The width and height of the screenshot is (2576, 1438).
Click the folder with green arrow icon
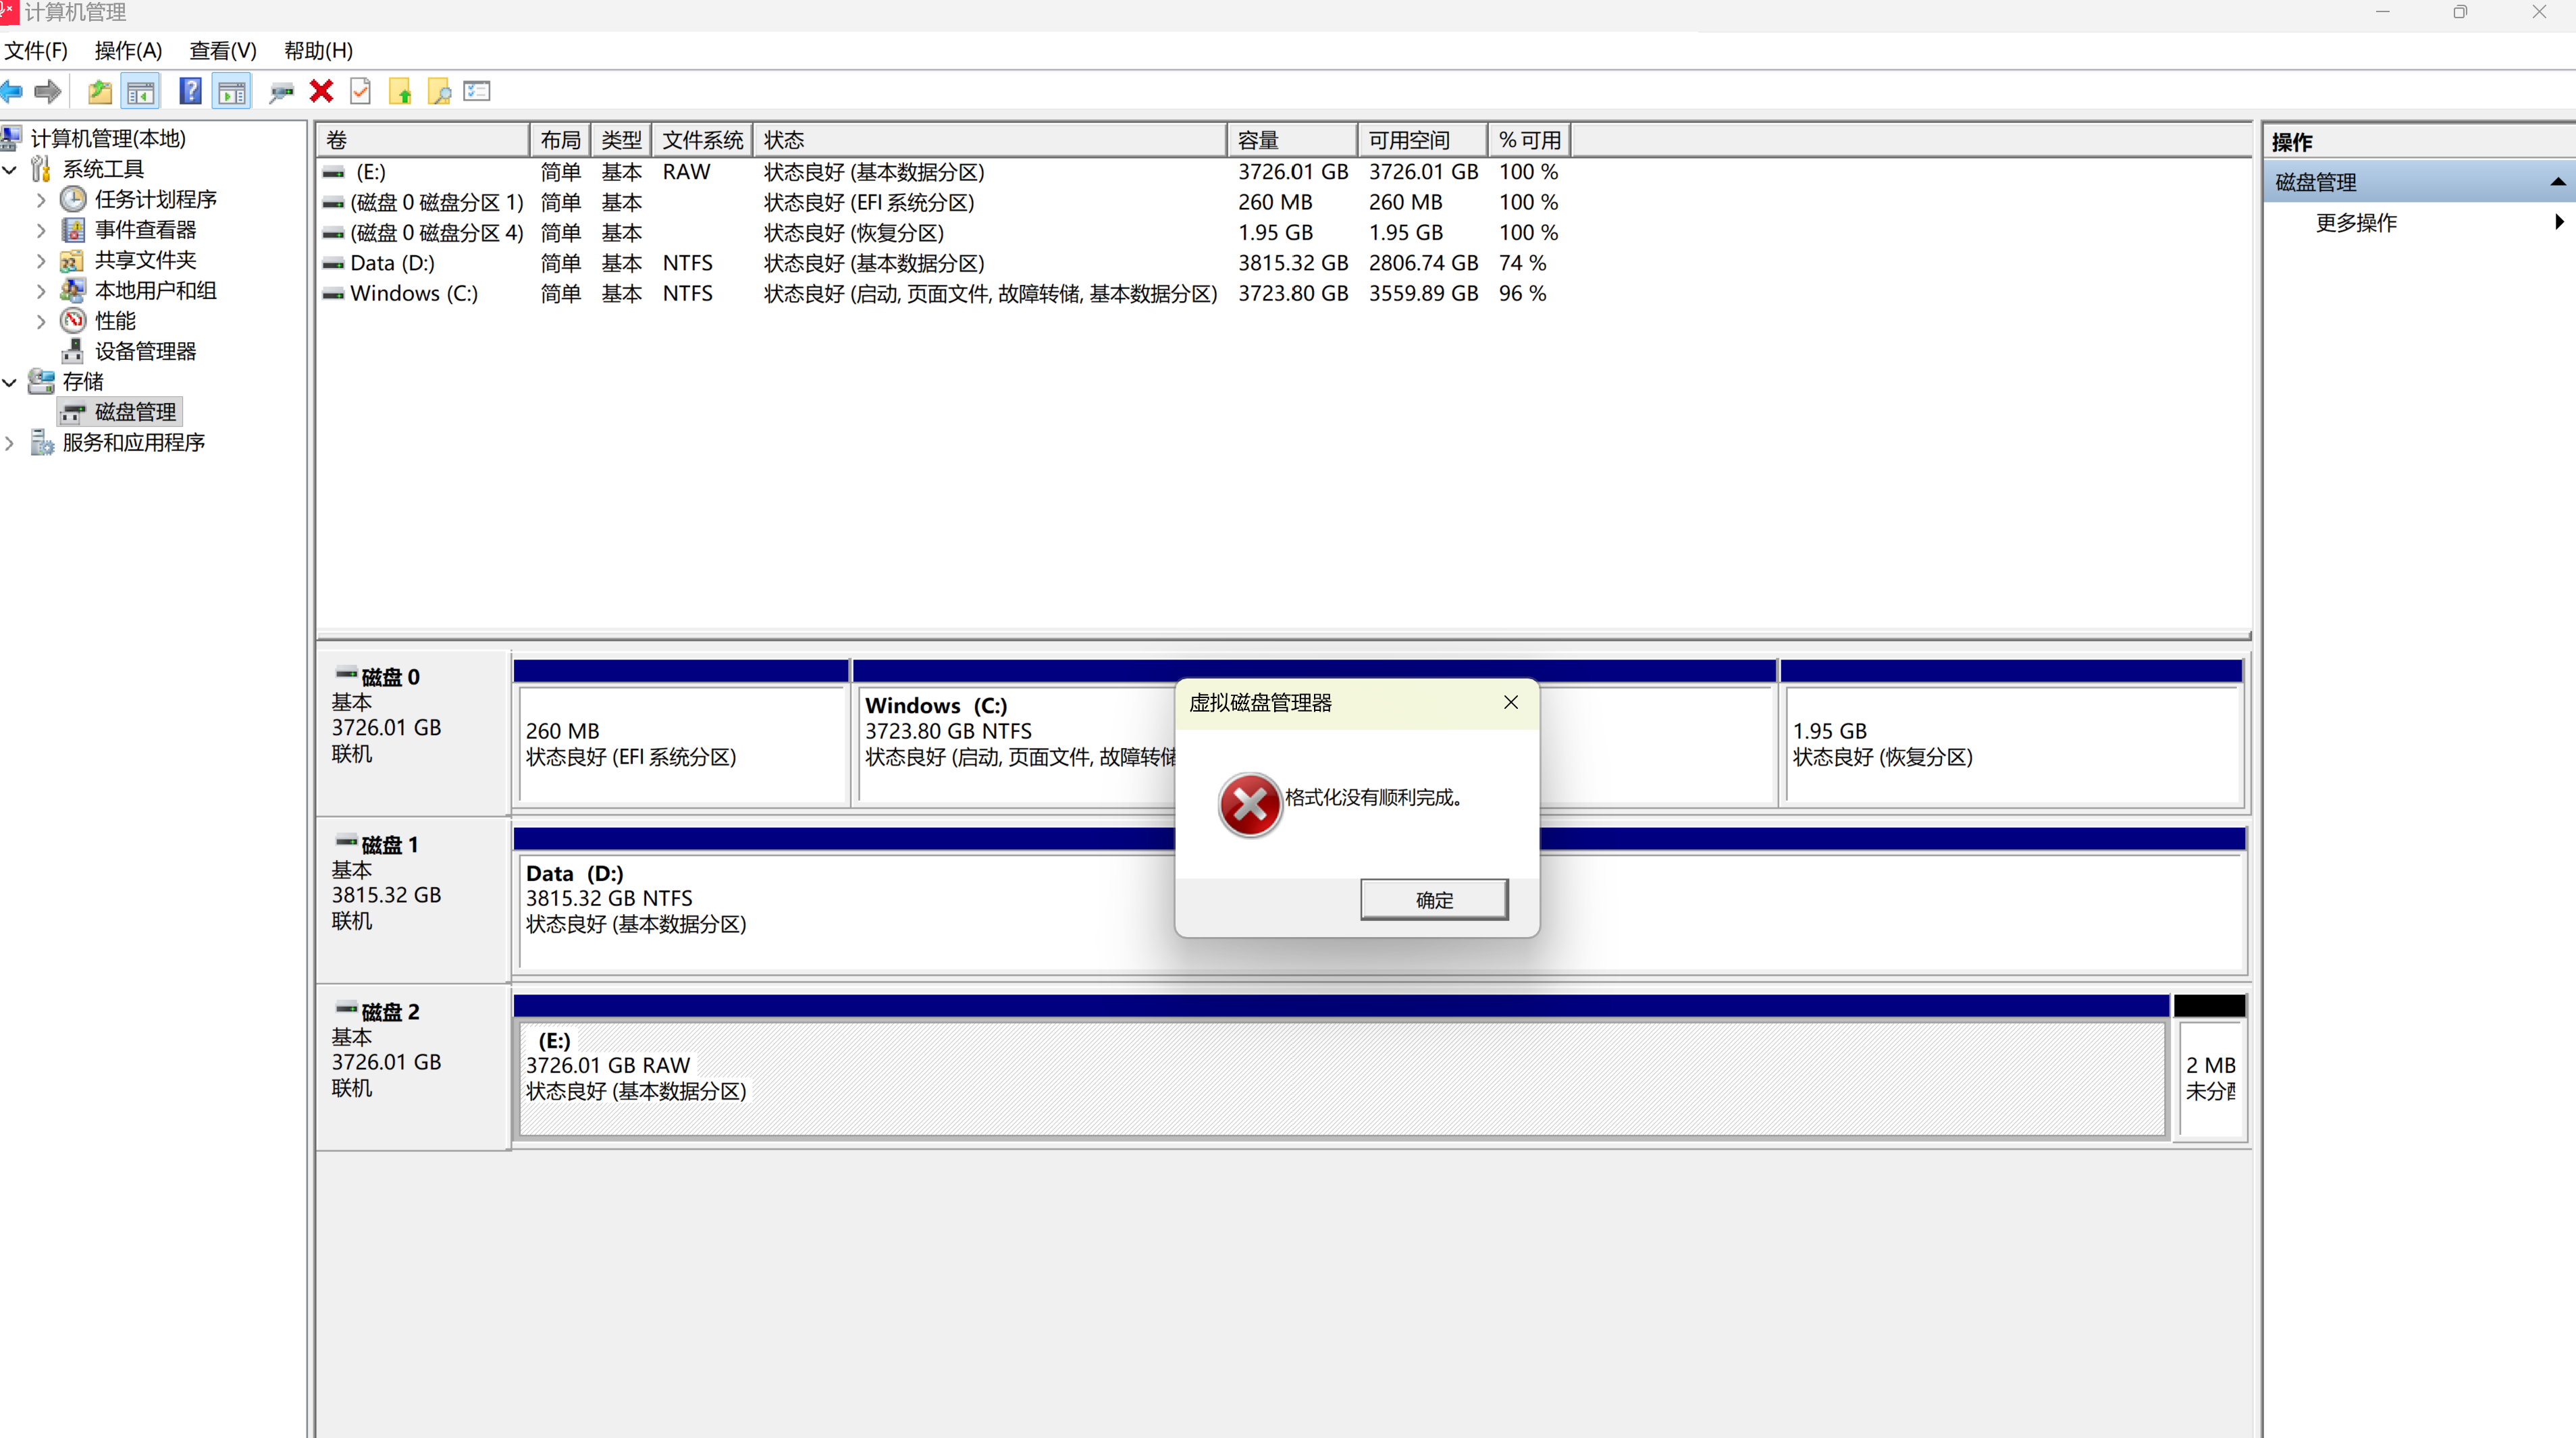point(400,92)
